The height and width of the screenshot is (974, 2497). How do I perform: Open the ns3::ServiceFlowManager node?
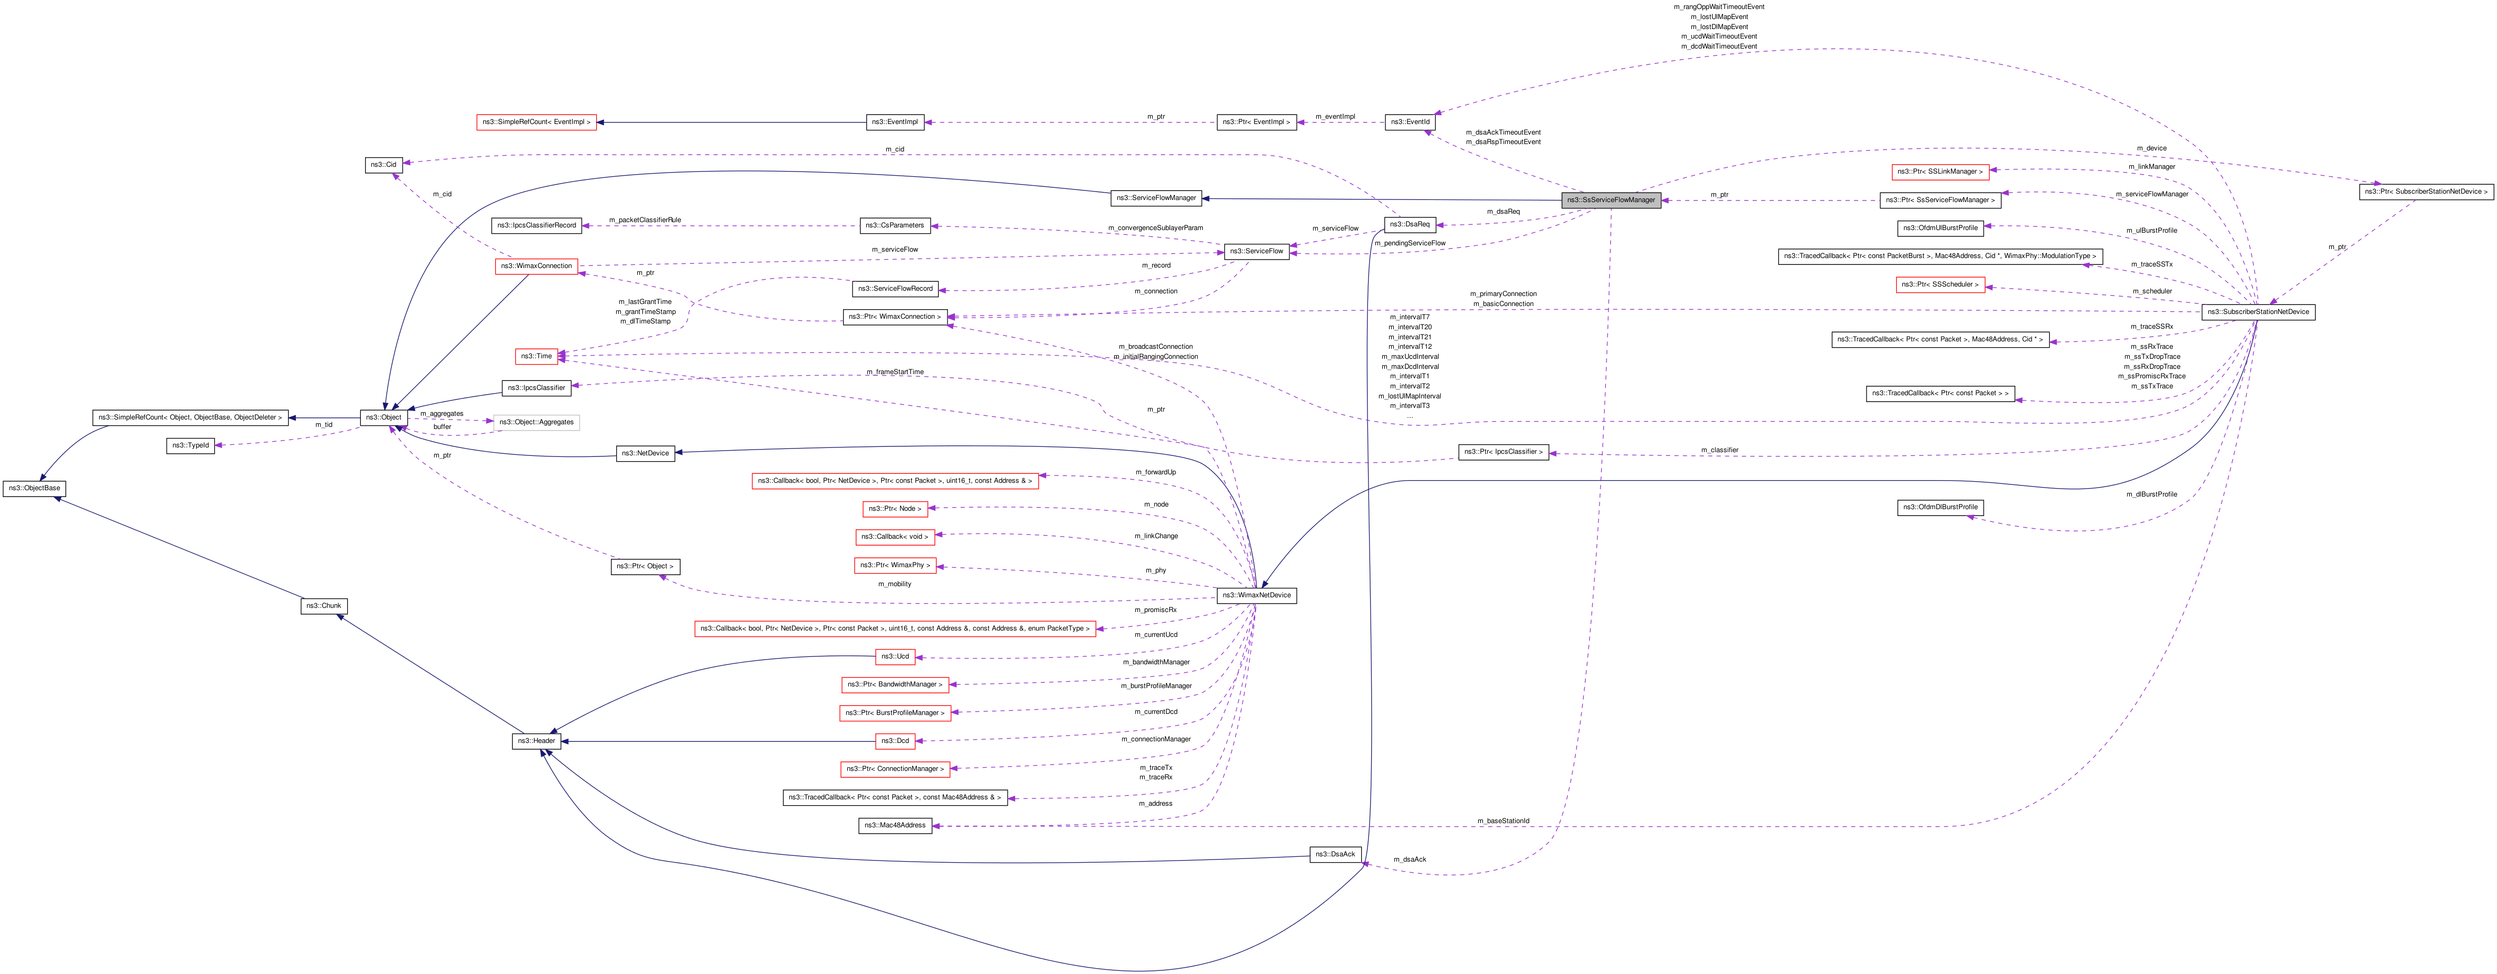(1155, 198)
